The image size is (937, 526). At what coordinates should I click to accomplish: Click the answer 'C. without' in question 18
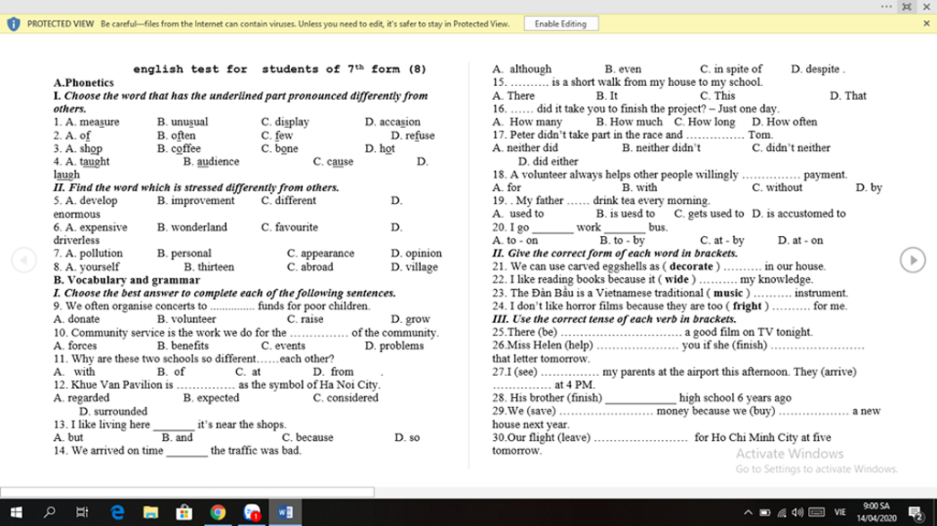777,188
